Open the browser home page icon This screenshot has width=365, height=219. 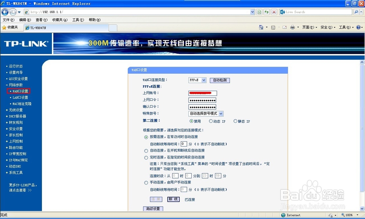click(x=262, y=27)
